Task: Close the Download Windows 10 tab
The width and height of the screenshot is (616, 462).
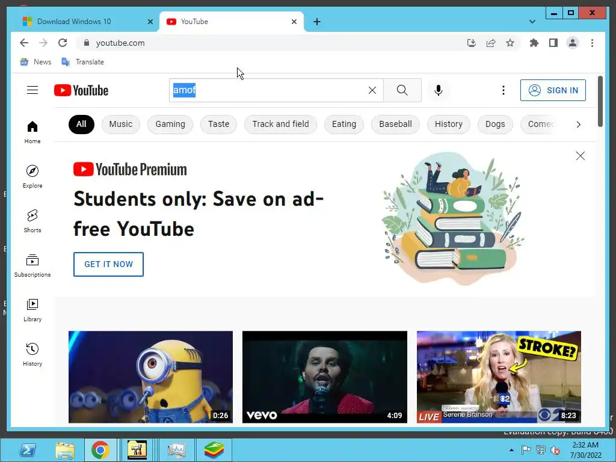Action: (150, 22)
